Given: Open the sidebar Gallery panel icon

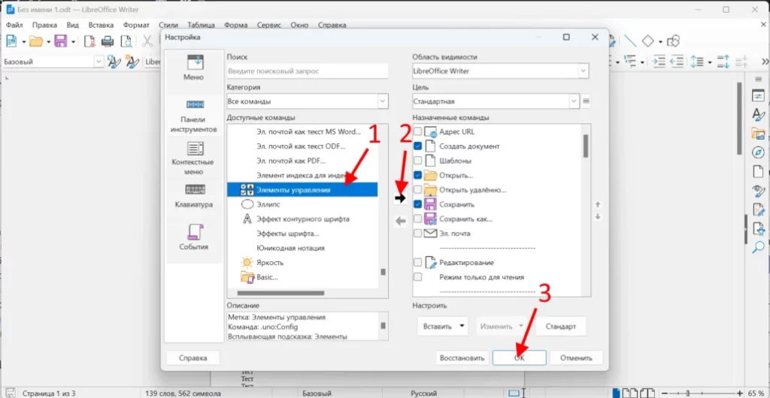Looking at the screenshot, I should point(759,134).
